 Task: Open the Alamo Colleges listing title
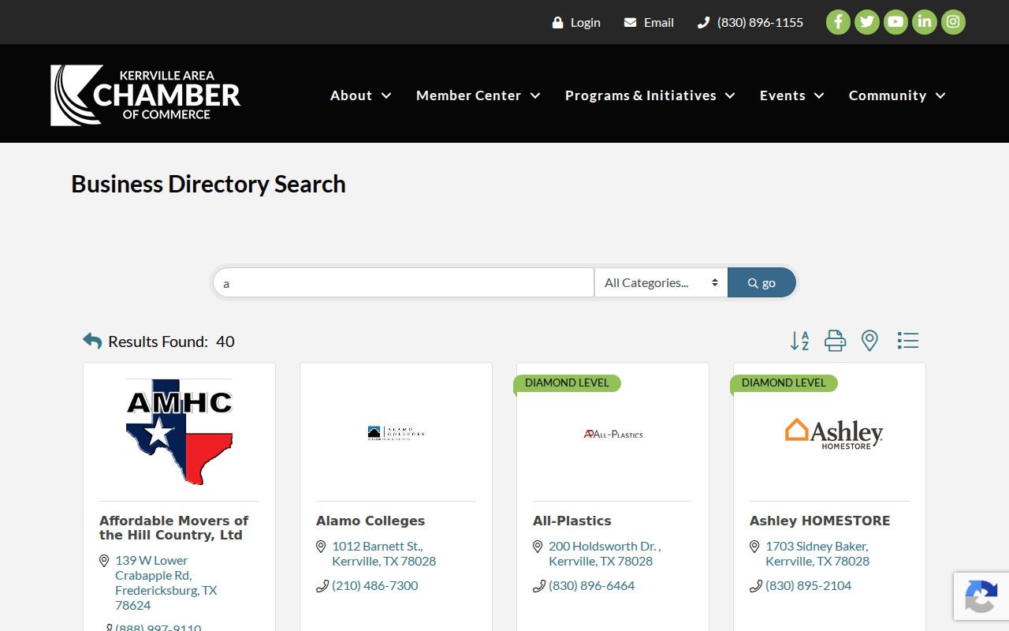(370, 521)
